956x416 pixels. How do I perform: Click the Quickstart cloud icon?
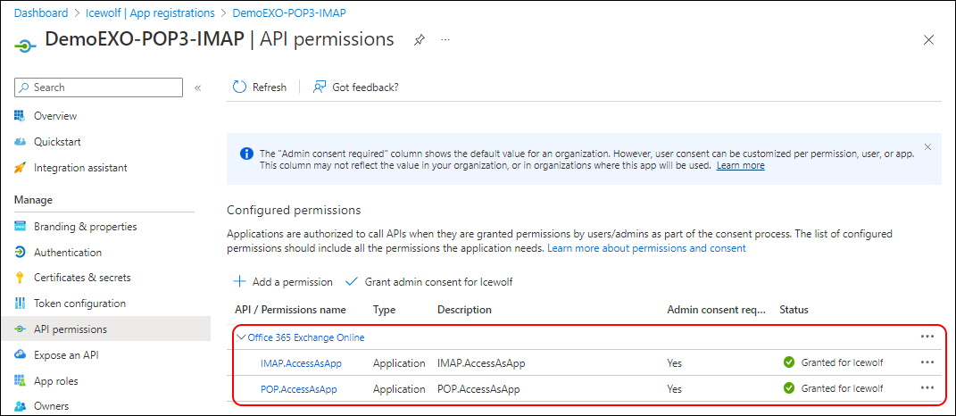pos(21,142)
